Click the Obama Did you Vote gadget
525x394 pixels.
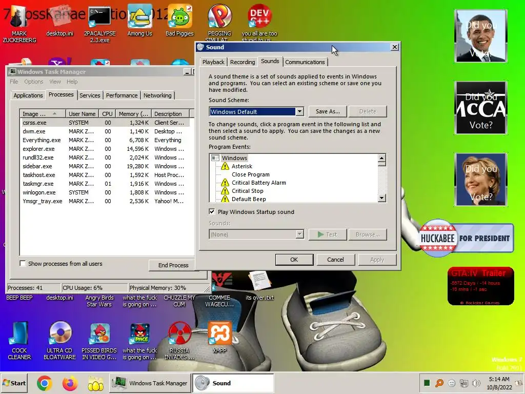481,36
